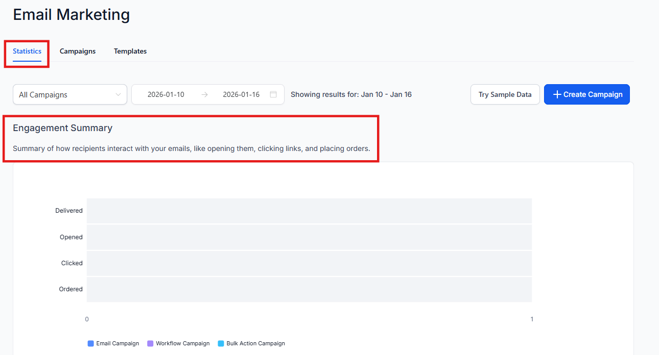Toggle the Email Campaign legend label
This screenshot has height=355, width=659.
coord(117,343)
